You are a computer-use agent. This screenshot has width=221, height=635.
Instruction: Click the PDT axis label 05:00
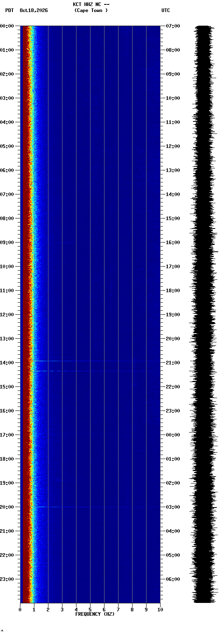(x=7, y=146)
